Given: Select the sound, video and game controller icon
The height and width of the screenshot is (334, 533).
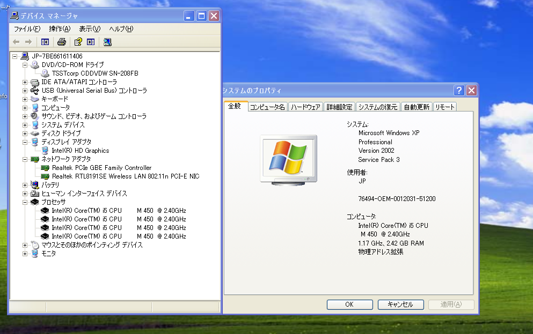Looking at the screenshot, I should click(x=35, y=116).
